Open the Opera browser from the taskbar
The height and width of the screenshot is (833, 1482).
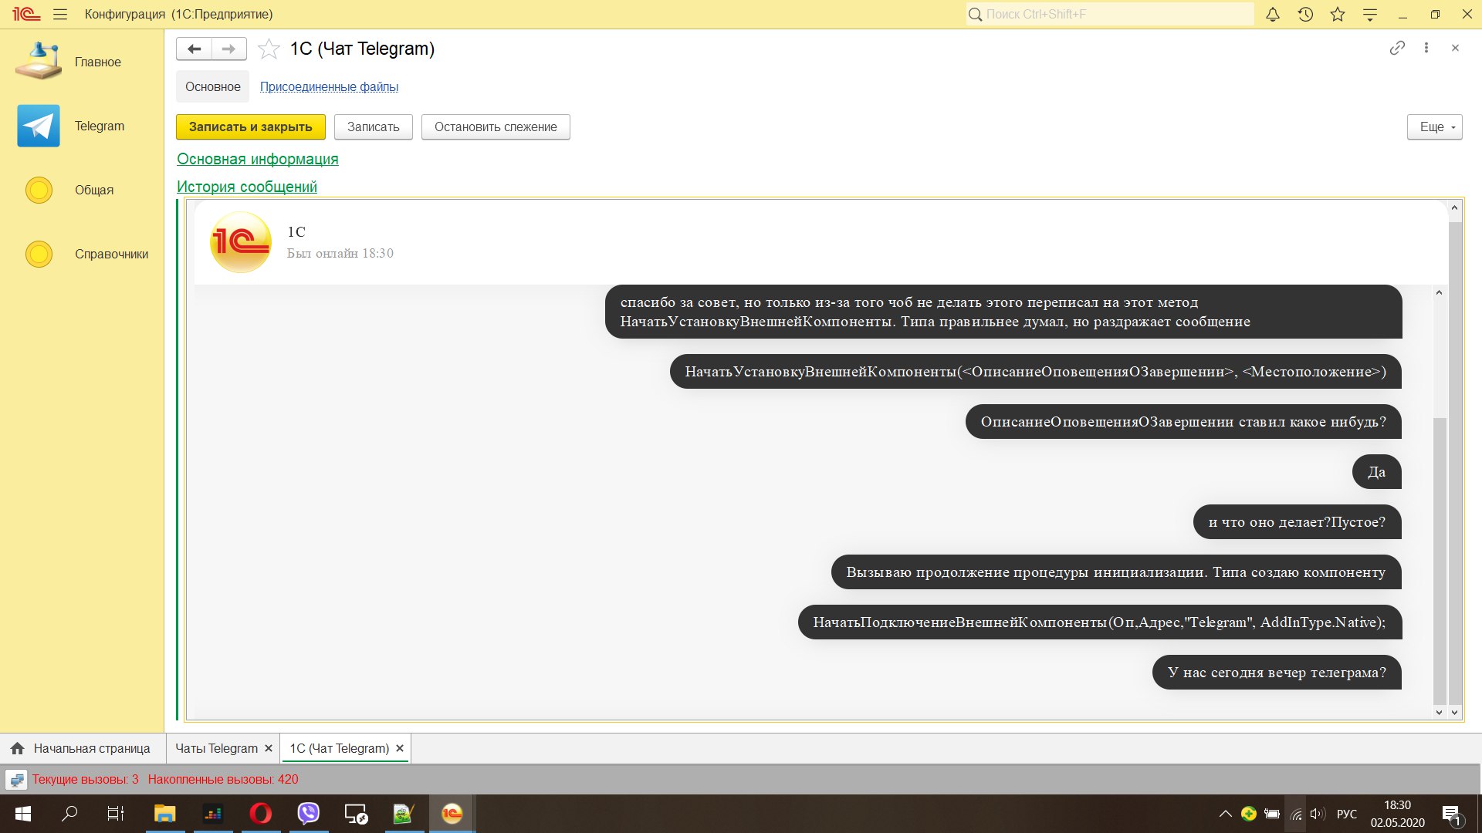261,814
